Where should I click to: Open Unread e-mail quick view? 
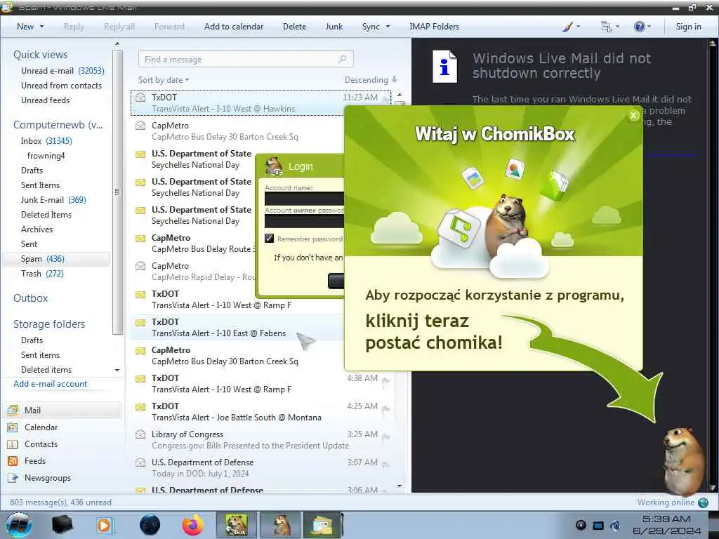[x=62, y=71]
